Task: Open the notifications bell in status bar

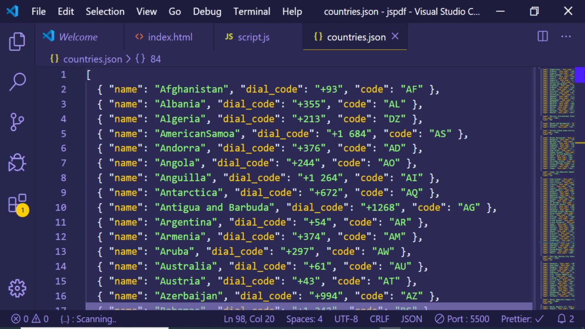Action: point(565,319)
